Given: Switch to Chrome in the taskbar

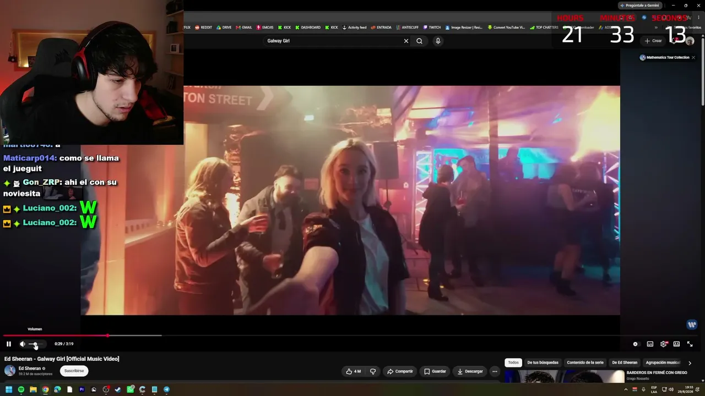Looking at the screenshot, I should pos(45,390).
